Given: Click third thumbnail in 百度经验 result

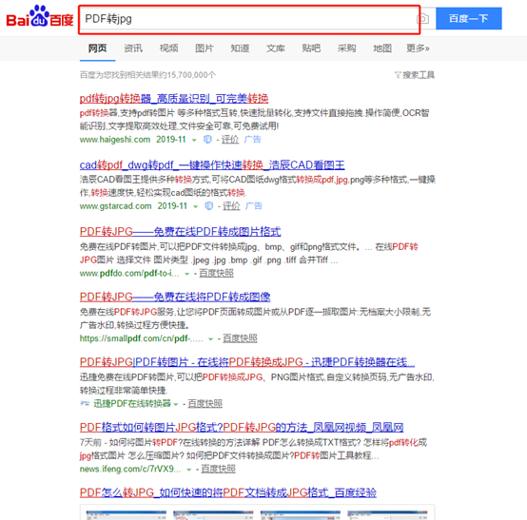Looking at the screenshot, I should point(301,515).
